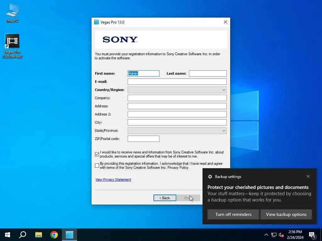
Task: Click the Sony logo banner
Action: [161, 40]
